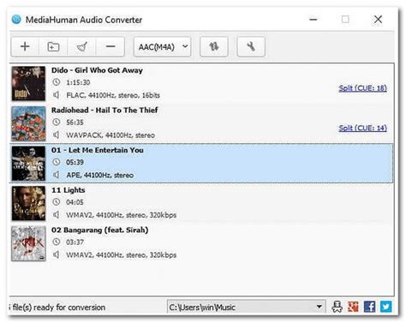Image resolution: width=406 pixels, height=323 pixels.
Task: Click the Add folder toolbar icon
Action: tap(53, 46)
